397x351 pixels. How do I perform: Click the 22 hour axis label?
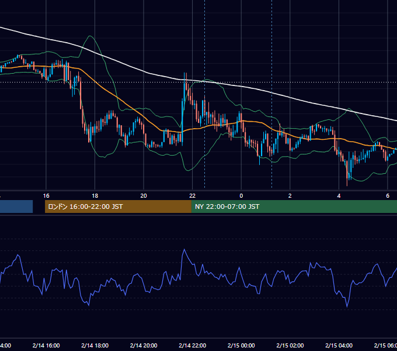tap(193, 196)
